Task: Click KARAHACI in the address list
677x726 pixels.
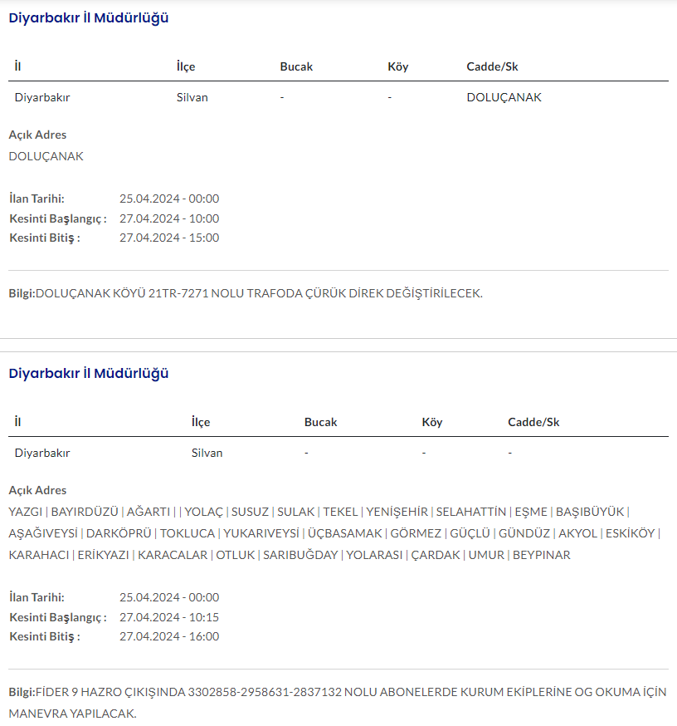Action: click(38, 555)
